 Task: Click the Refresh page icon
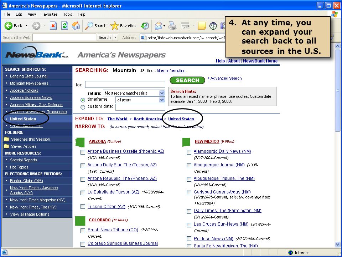pos(64,26)
